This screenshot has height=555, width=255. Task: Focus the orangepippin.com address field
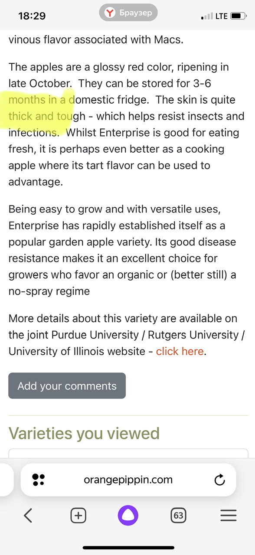128,480
